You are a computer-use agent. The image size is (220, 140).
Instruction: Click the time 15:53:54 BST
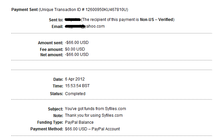(x=77, y=86)
